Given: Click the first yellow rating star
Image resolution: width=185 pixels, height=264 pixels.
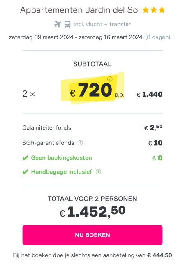Looking at the screenshot, I should click(146, 10).
